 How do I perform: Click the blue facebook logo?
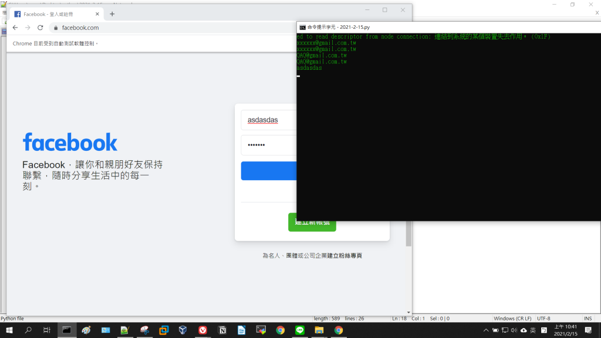(70, 142)
